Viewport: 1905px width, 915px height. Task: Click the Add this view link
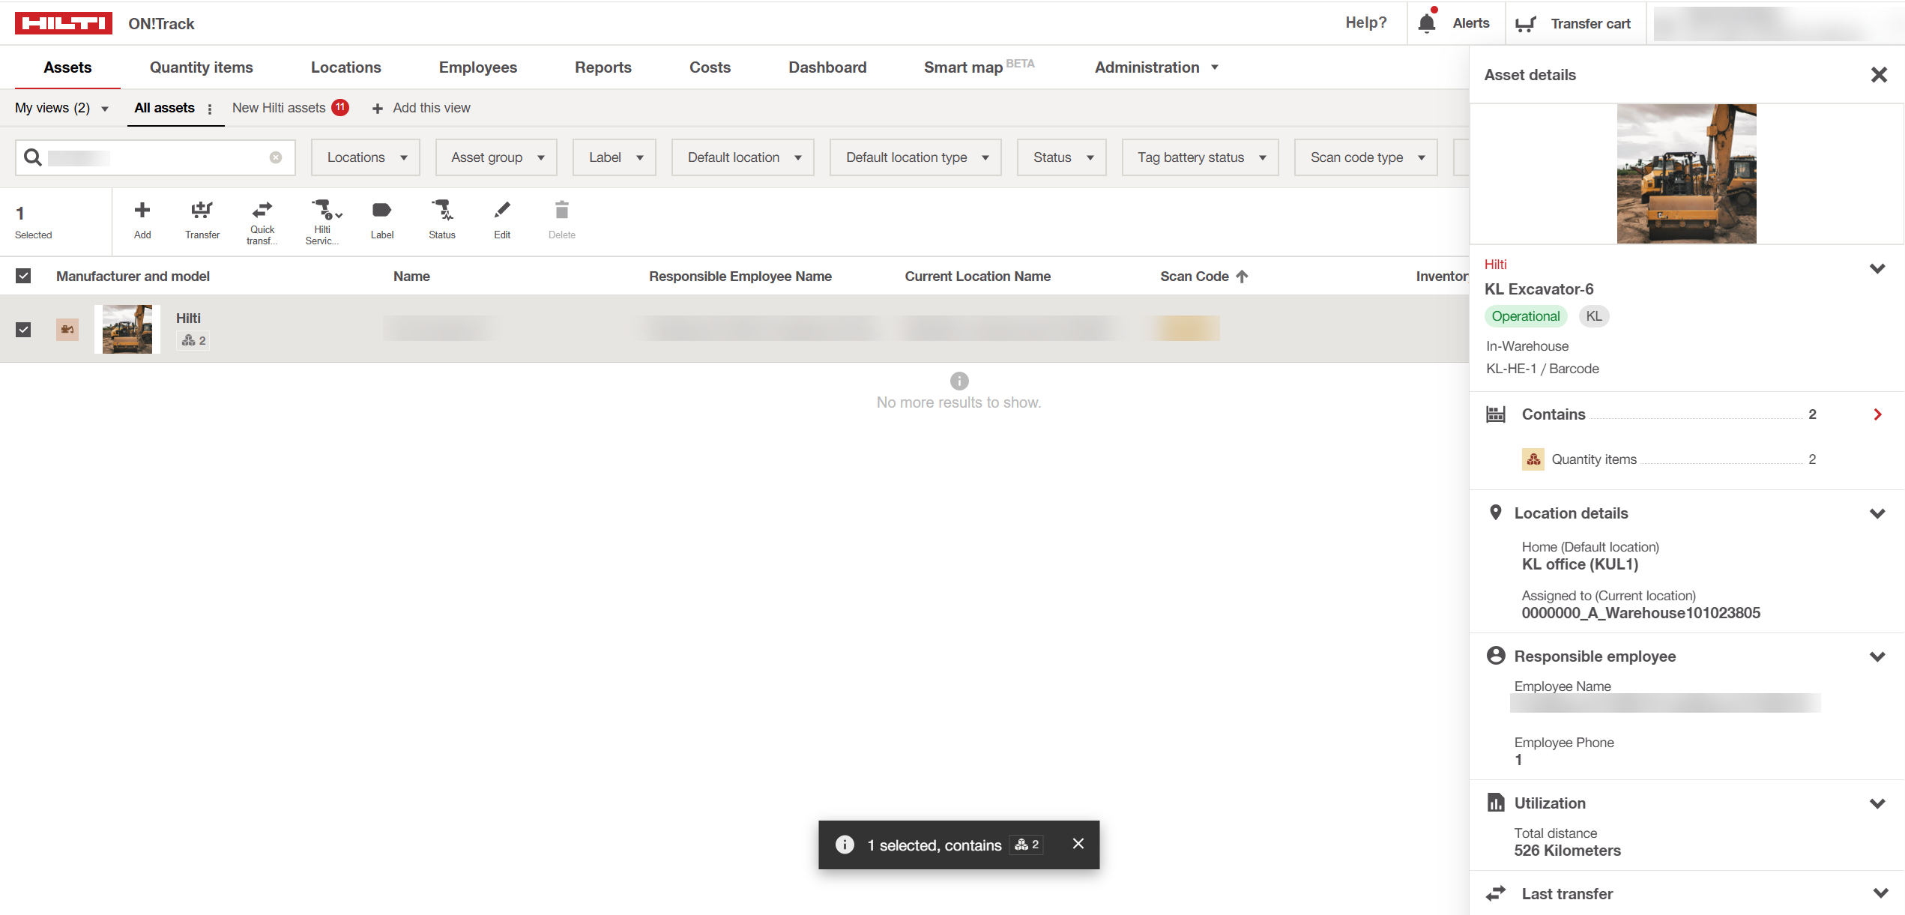[421, 108]
